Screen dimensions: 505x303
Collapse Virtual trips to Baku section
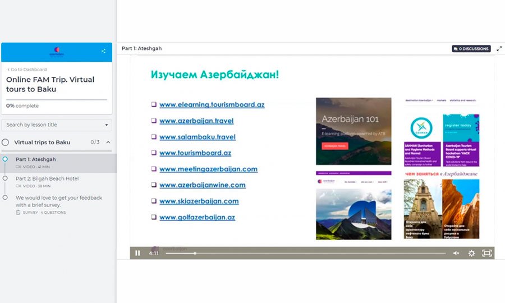point(108,142)
